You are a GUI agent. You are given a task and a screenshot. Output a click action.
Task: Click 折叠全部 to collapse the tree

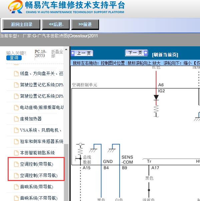(57, 54)
